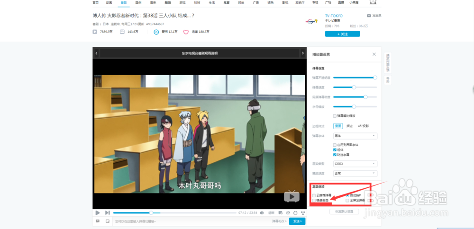
Task: Enable 云推荐弹幕 checkbox
Action: (x=314, y=195)
